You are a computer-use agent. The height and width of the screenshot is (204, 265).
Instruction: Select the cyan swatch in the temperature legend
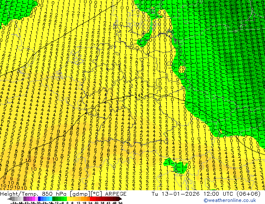[51, 199]
